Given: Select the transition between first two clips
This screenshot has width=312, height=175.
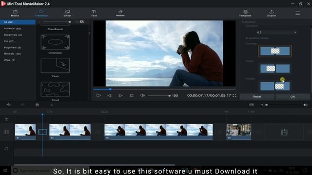Looking at the screenshot, I should 42,132.
